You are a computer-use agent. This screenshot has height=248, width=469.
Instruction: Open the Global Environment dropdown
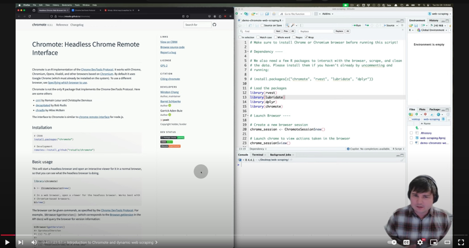432,30
